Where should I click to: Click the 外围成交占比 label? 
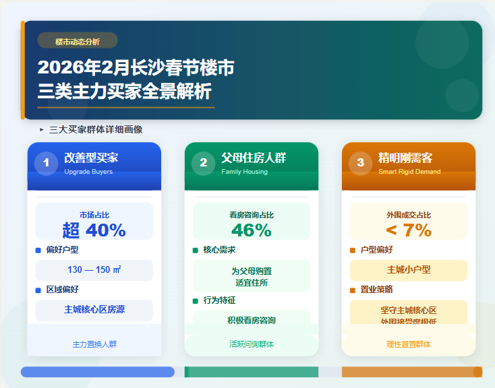point(409,215)
